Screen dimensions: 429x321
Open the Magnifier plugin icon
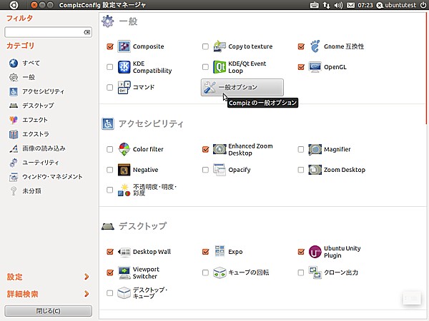click(x=315, y=149)
